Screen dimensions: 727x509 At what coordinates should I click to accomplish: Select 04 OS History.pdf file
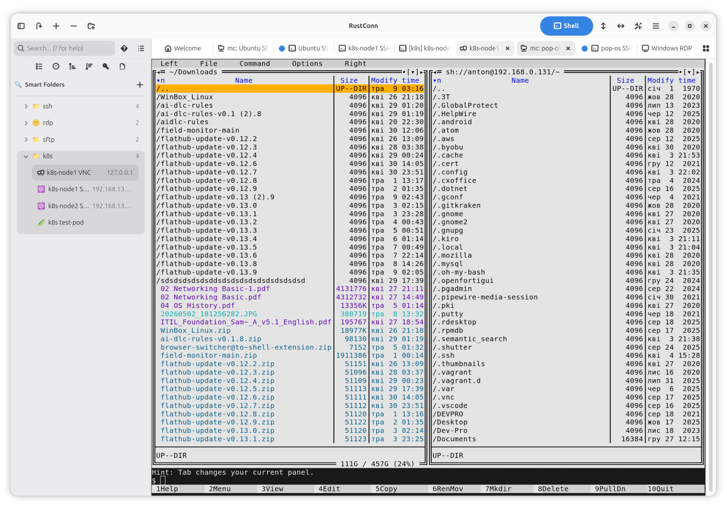pos(290,305)
